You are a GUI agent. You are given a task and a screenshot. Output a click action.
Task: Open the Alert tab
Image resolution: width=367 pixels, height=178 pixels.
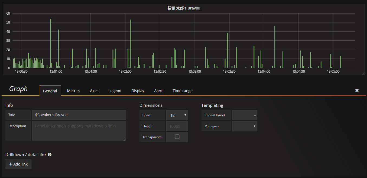(158, 91)
